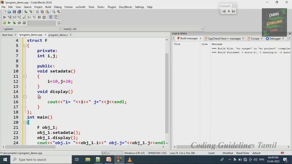
Task: Close the Logs & others panel
Action: (290, 33)
